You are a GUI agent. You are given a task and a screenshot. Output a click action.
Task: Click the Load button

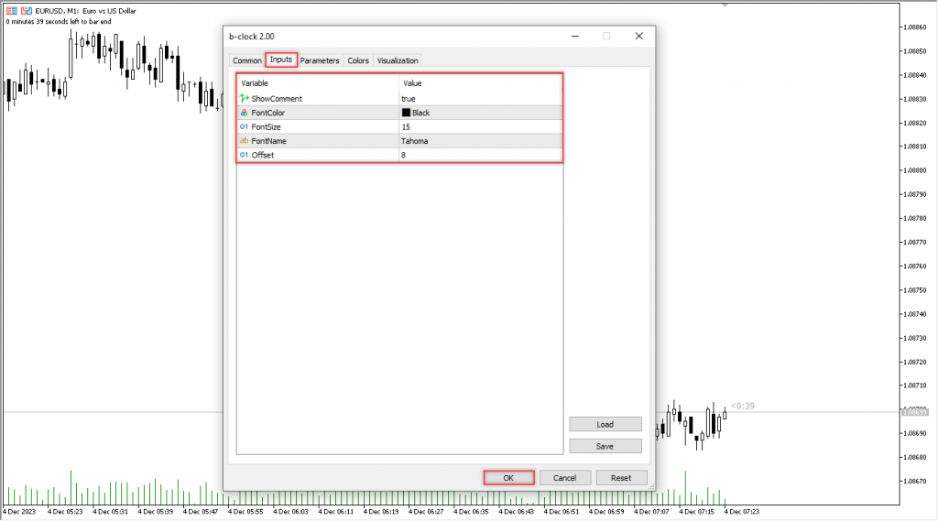[605, 425]
